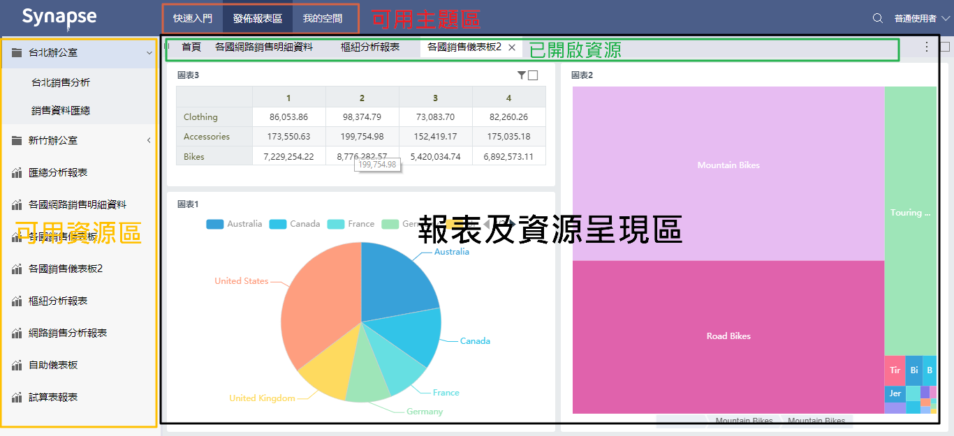The height and width of the screenshot is (436, 954).
Task: Click the search magnifier icon in header
Action: pyautogui.click(x=878, y=18)
